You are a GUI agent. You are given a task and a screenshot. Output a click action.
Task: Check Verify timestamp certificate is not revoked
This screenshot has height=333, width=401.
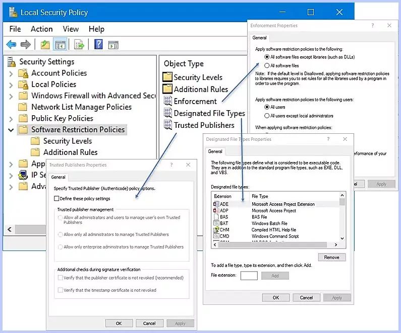pyautogui.click(x=61, y=290)
